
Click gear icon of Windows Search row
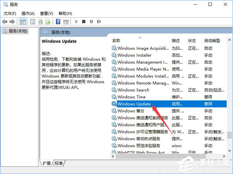114,90
